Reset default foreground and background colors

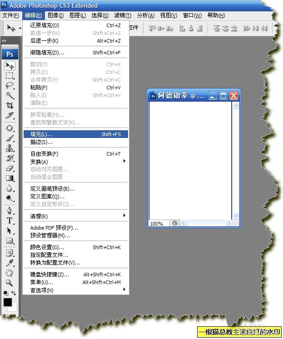point(6,293)
